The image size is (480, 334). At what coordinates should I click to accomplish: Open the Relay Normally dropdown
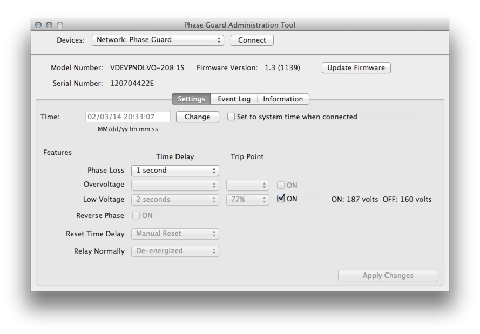175,251
